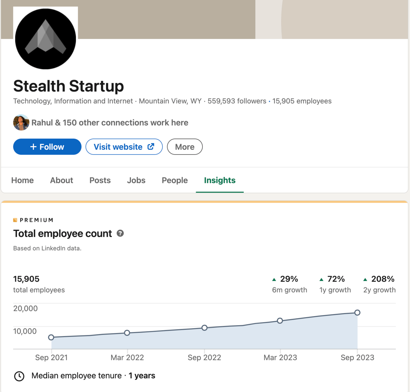Click the 2y growth up-arrow indicator
Image resolution: width=410 pixels, height=392 pixels.
tap(365, 279)
